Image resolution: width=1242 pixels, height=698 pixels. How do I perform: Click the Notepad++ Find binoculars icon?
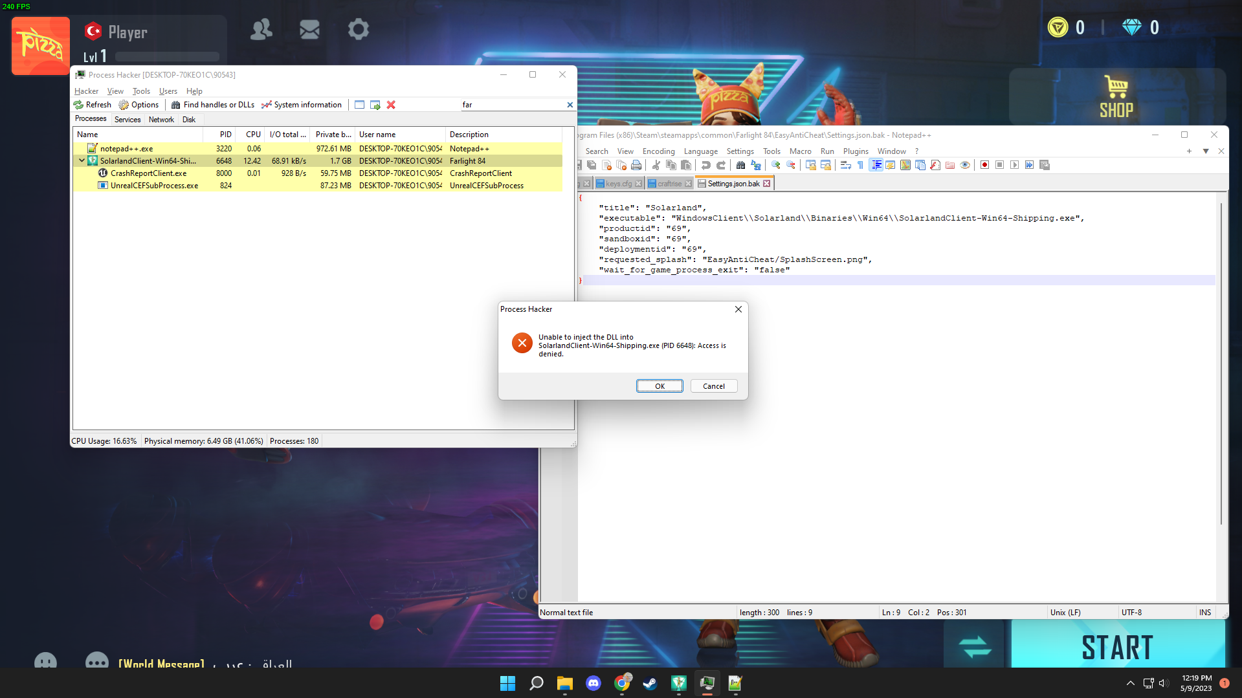click(x=740, y=166)
